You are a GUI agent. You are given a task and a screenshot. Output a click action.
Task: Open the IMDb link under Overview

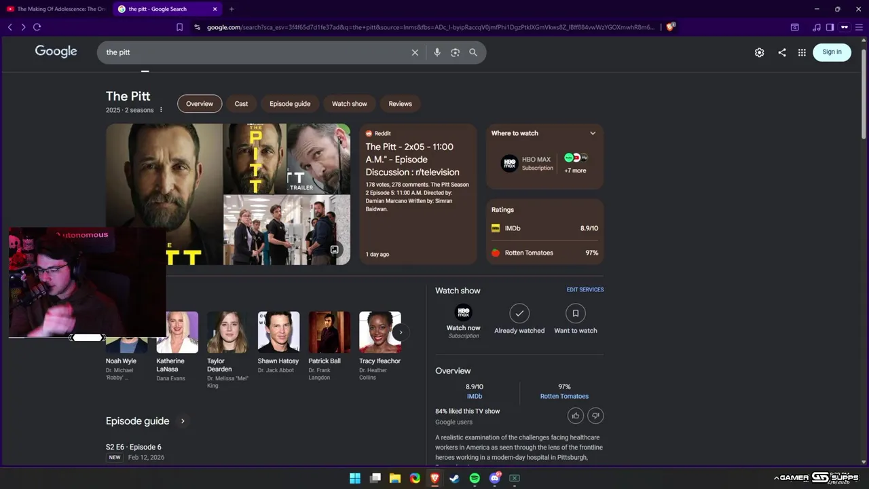point(475,397)
